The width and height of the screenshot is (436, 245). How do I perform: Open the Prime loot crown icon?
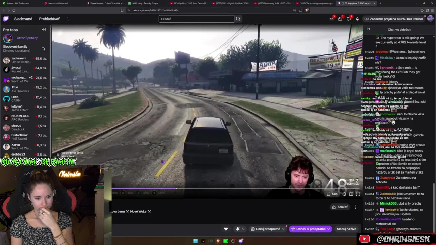point(331,19)
